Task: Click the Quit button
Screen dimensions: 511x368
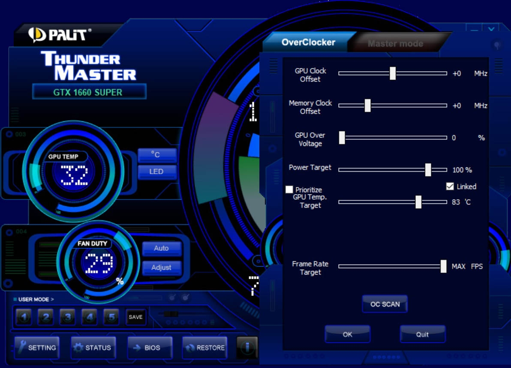Action: (x=422, y=334)
